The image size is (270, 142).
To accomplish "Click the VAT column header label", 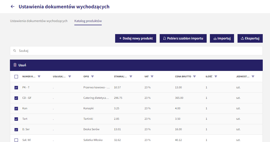I will [147, 77].
